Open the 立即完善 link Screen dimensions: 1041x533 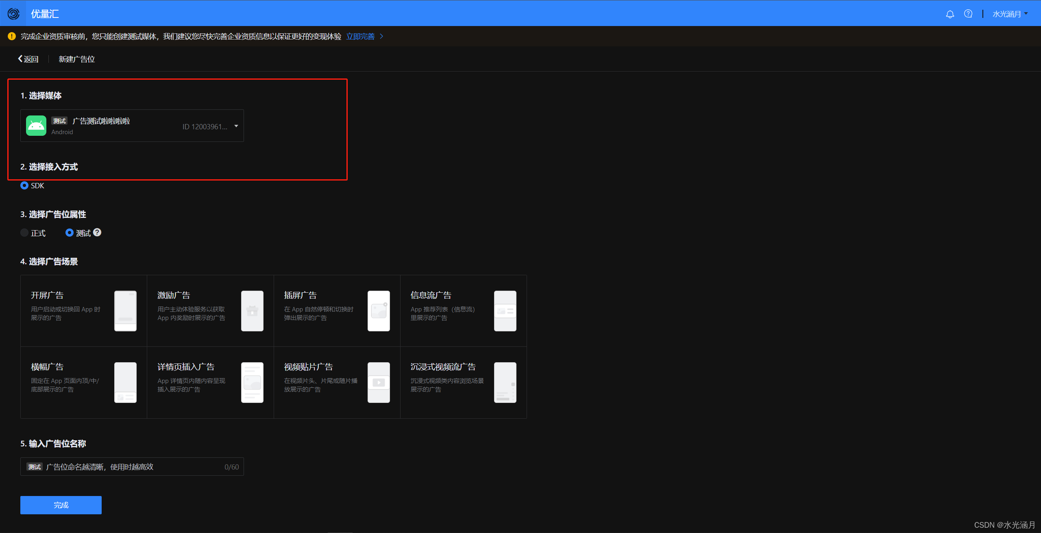pyautogui.click(x=360, y=36)
